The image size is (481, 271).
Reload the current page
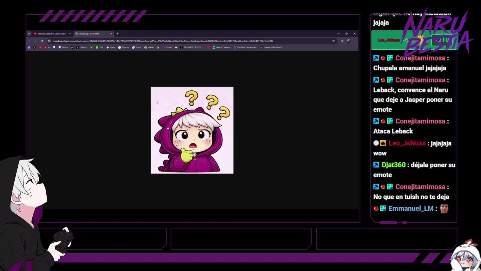[x=42, y=41]
